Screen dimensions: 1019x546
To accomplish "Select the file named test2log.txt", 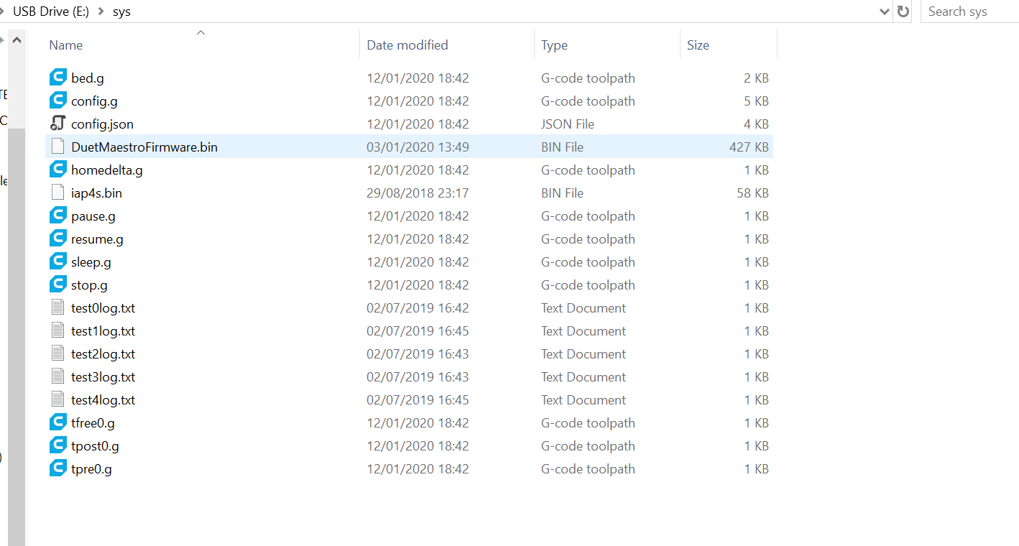I will point(103,353).
